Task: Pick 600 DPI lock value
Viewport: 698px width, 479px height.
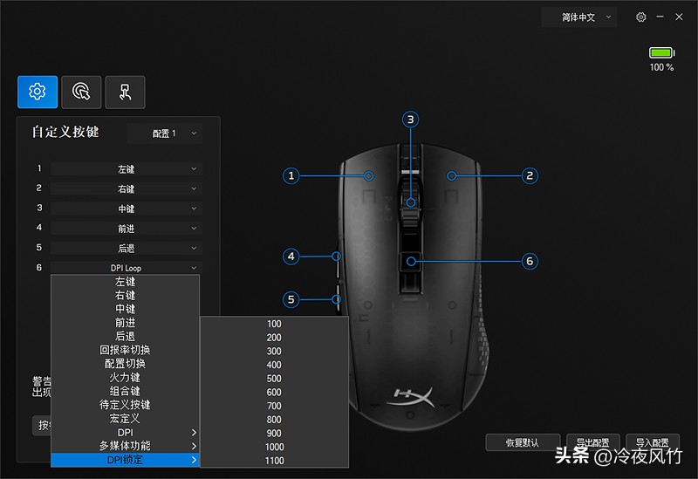Action: 274,393
